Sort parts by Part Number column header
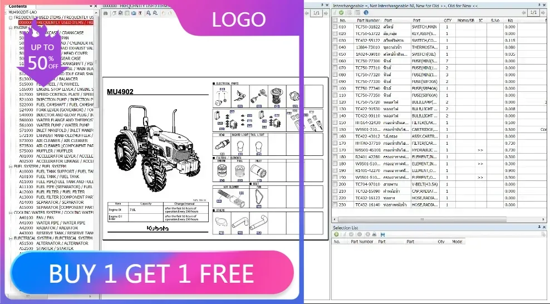Image resolution: width=550 pixels, height=304 pixels. coord(368,21)
